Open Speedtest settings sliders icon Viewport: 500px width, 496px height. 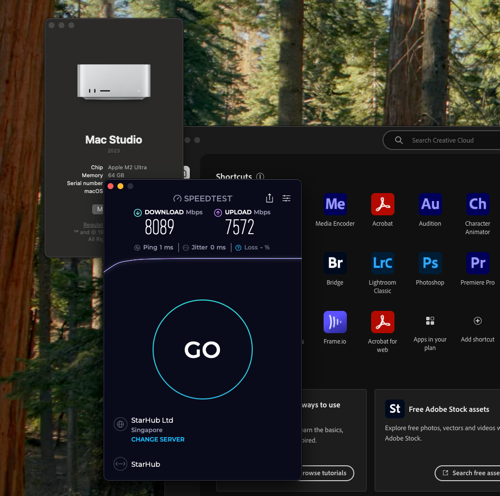tap(286, 198)
